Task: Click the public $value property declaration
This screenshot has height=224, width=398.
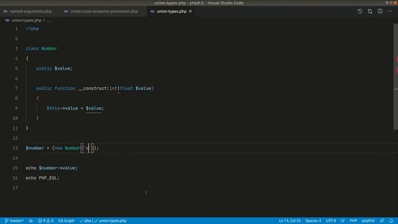Action: 54,68
